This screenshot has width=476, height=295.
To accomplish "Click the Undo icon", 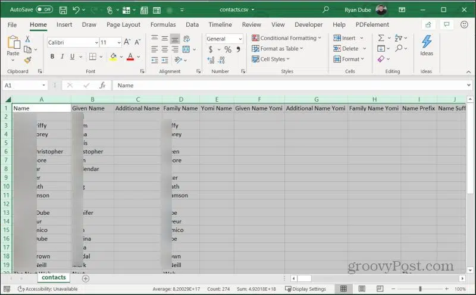I will click(x=76, y=10).
